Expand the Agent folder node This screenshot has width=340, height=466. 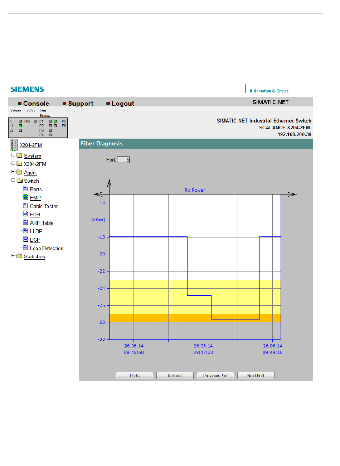pos(13,172)
